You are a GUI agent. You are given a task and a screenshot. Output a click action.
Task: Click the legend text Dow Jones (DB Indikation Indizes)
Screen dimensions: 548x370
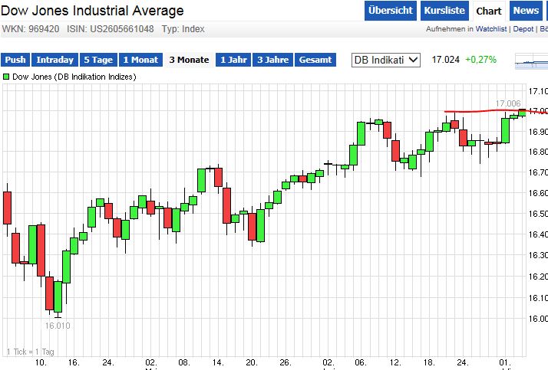[x=74, y=77]
